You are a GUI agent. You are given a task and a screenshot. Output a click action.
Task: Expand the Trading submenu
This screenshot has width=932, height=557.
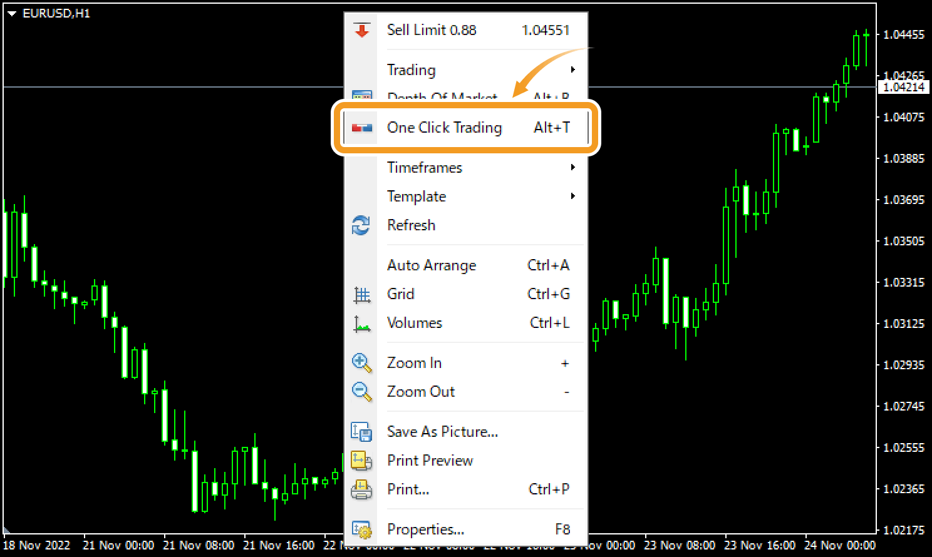pyautogui.click(x=412, y=69)
